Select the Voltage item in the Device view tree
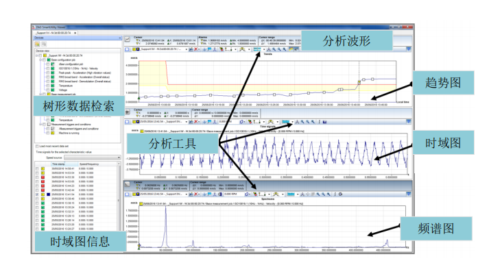Viewport: 478px width, 263px height. click(x=63, y=90)
